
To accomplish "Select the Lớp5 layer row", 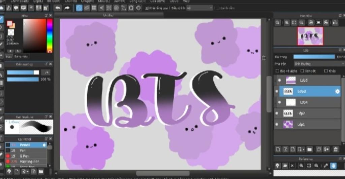I will click(x=308, y=80).
